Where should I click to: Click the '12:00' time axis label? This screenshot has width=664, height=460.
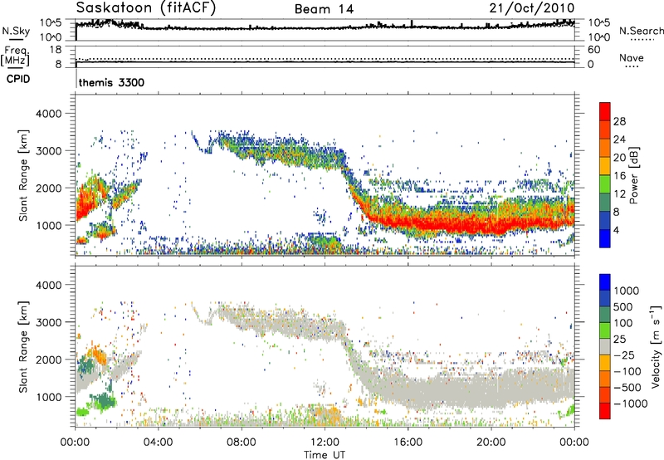325,443
